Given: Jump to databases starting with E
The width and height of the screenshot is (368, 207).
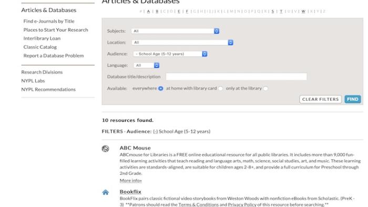Looking at the screenshot, I should click(x=179, y=11).
